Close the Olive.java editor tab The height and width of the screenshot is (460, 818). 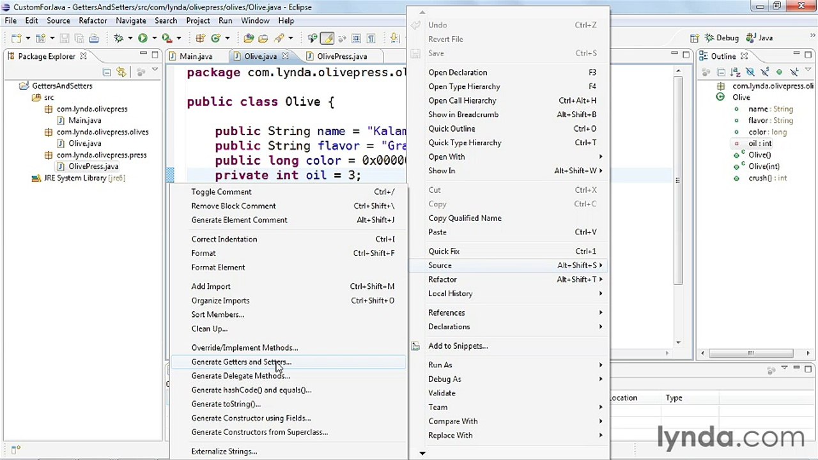(285, 56)
